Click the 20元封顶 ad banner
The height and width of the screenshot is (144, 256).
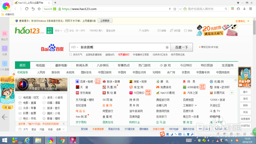(x=217, y=30)
